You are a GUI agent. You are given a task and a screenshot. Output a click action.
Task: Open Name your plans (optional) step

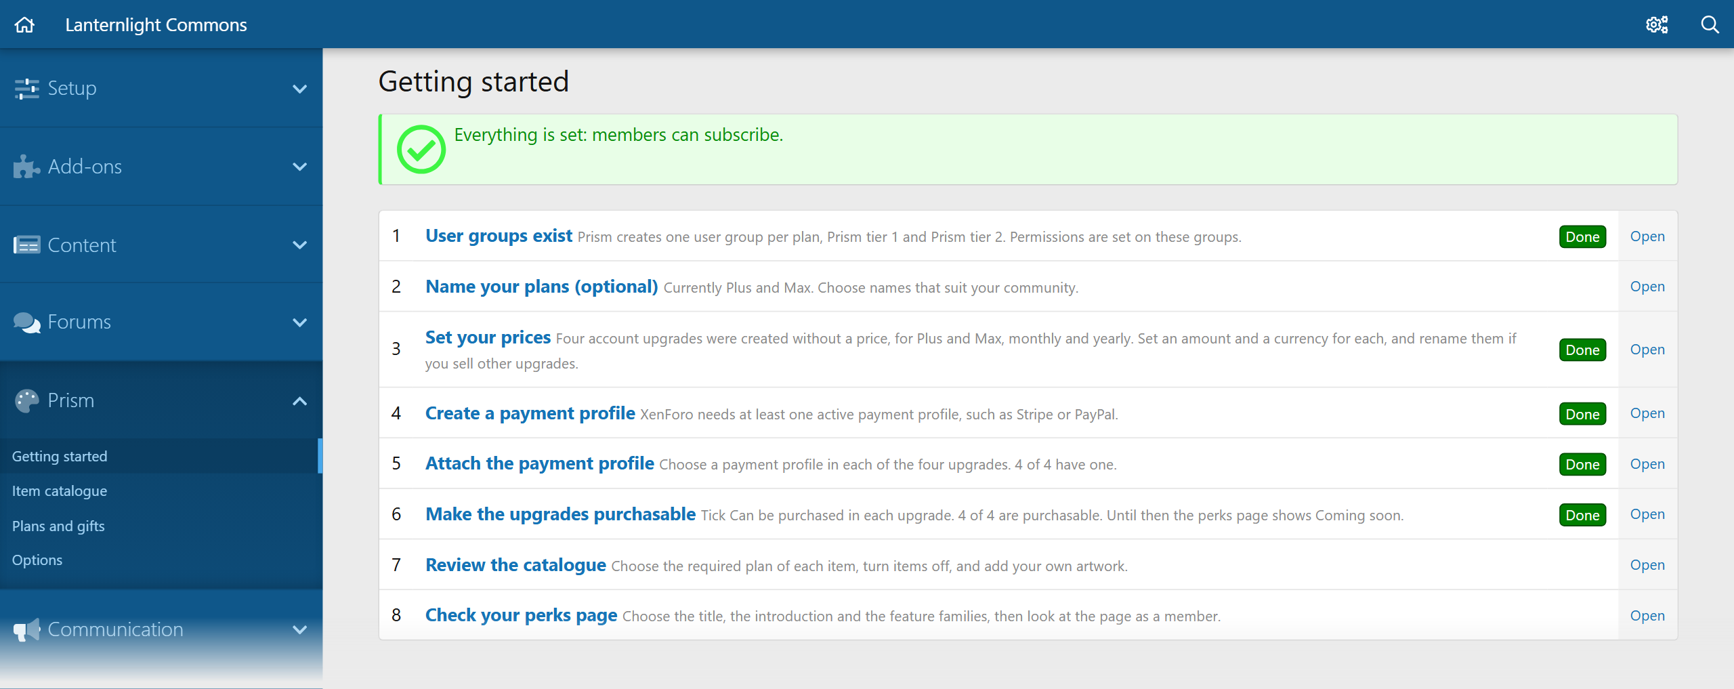tap(541, 287)
